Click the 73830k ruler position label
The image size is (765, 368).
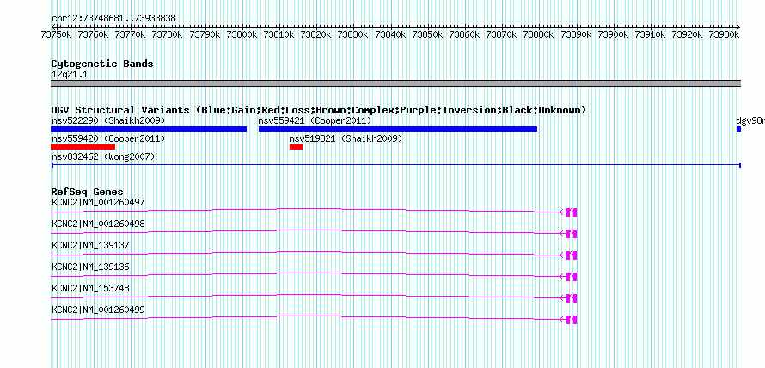352,34
